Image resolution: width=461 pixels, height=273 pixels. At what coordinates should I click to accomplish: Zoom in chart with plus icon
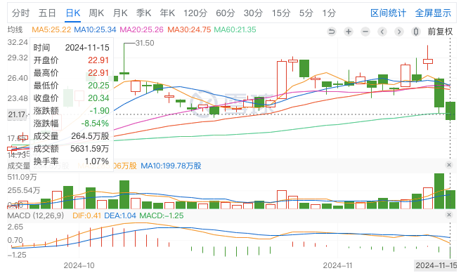[349, 32]
